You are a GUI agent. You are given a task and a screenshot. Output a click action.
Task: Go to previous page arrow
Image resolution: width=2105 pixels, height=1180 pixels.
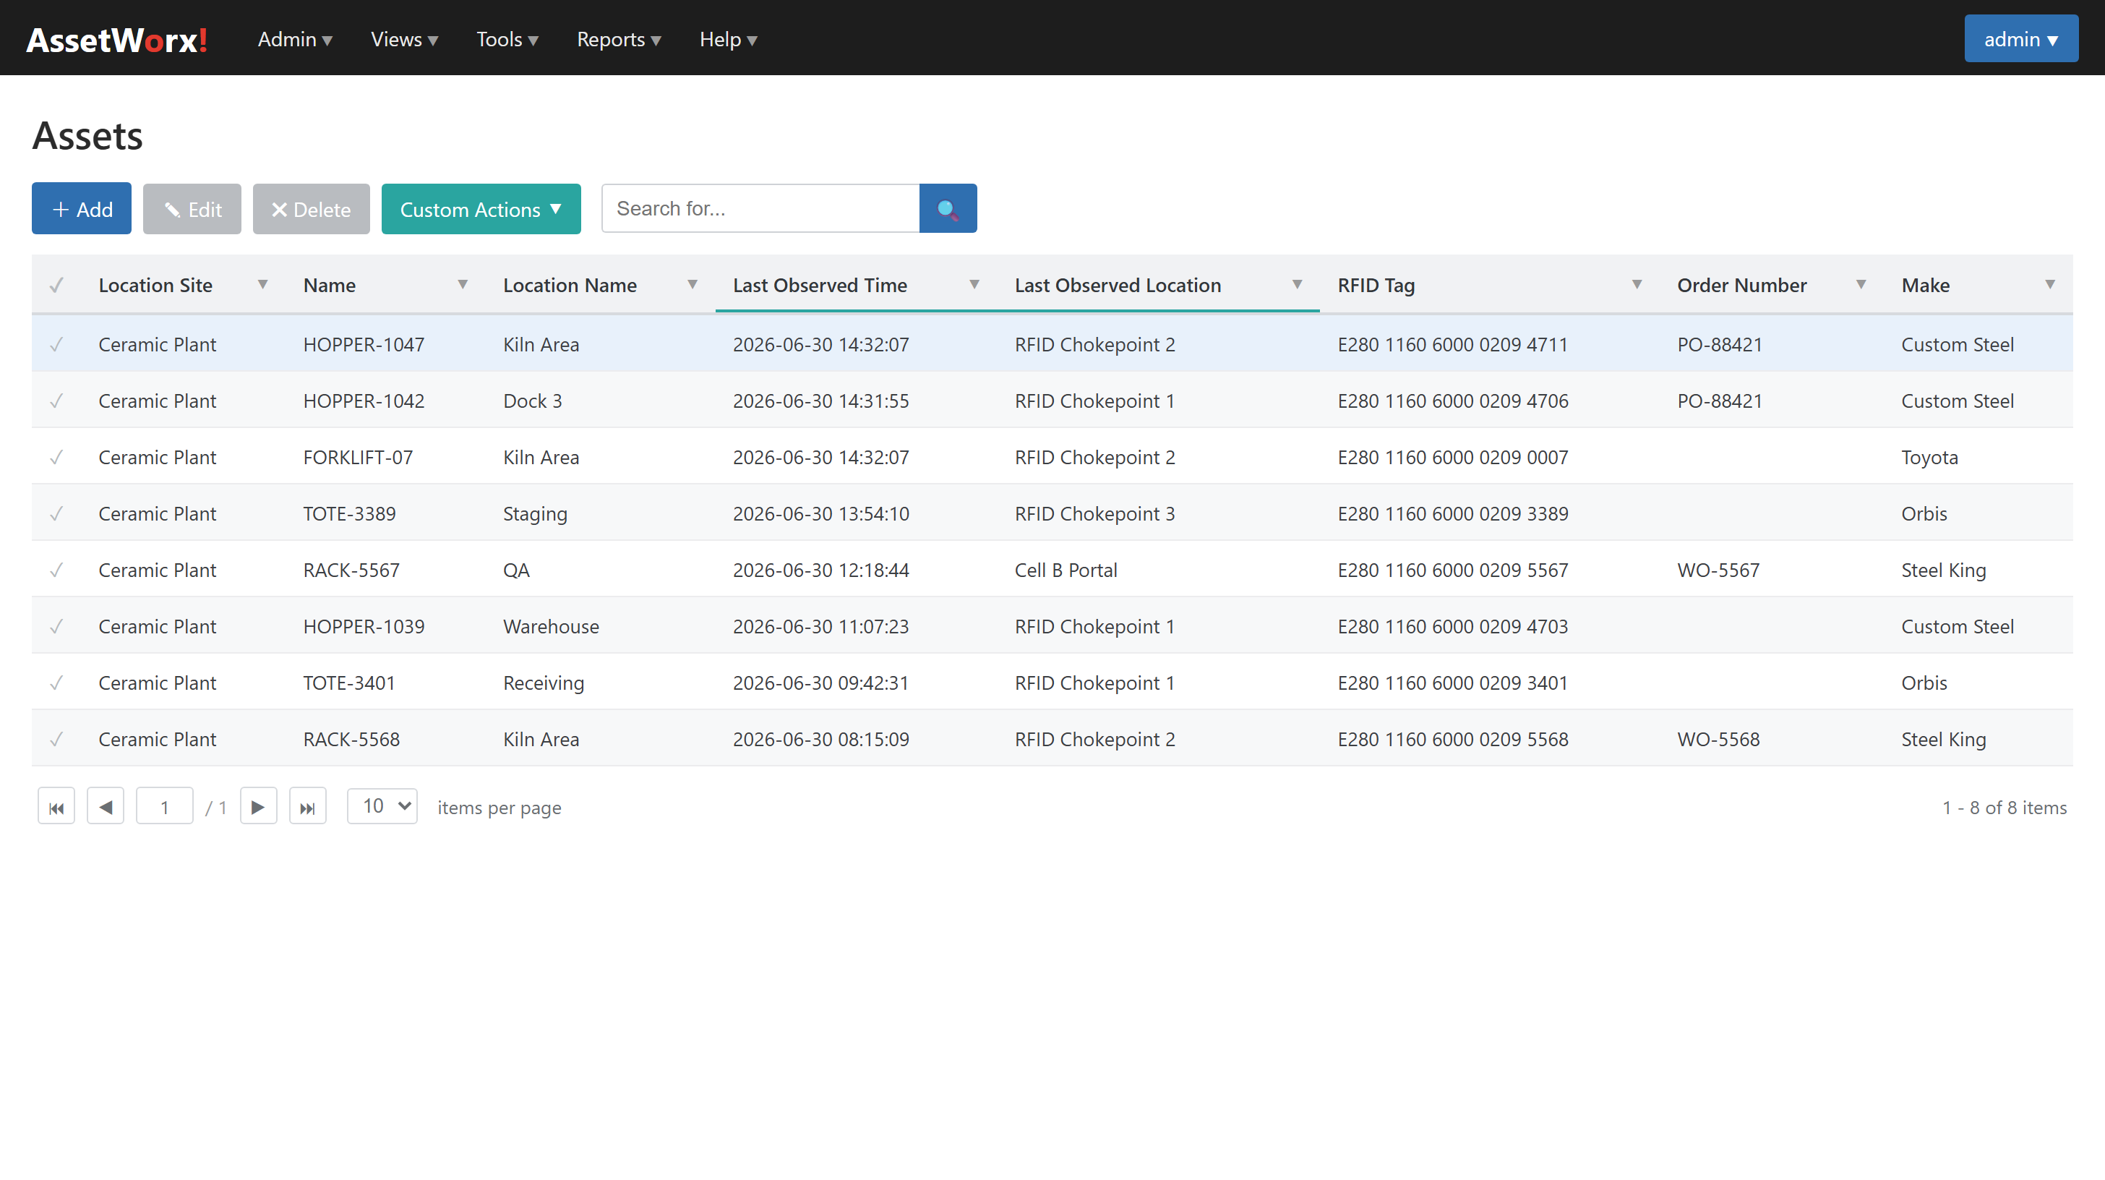(106, 807)
